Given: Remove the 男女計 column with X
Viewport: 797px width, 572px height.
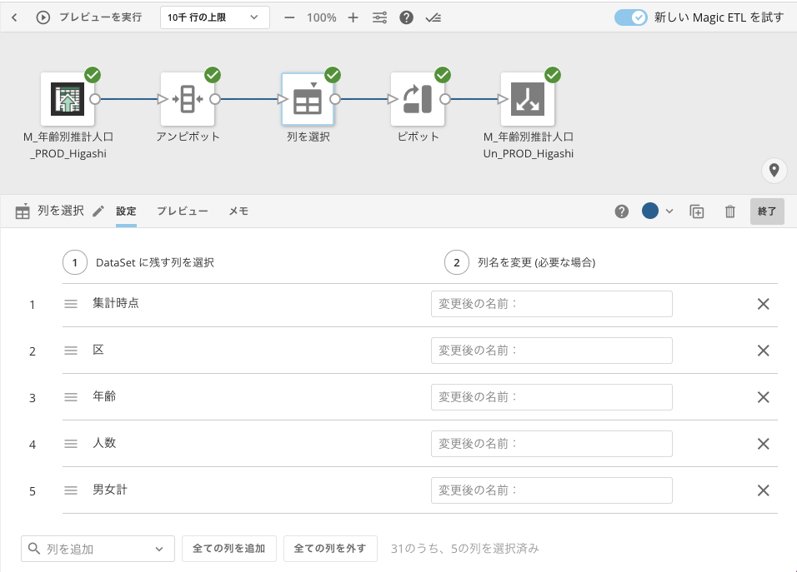Looking at the screenshot, I should tap(763, 490).
